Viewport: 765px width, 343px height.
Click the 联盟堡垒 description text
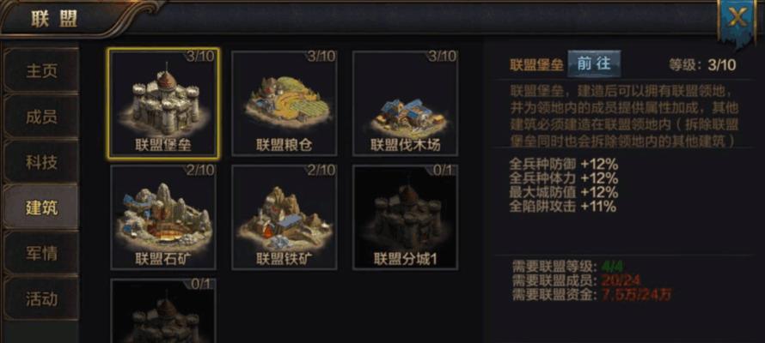coord(625,116)
